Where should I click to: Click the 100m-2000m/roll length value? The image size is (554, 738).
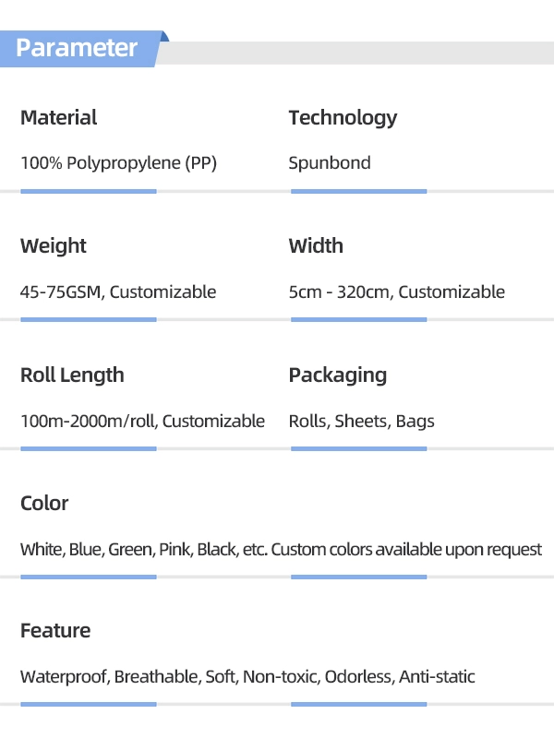(142, 422)
